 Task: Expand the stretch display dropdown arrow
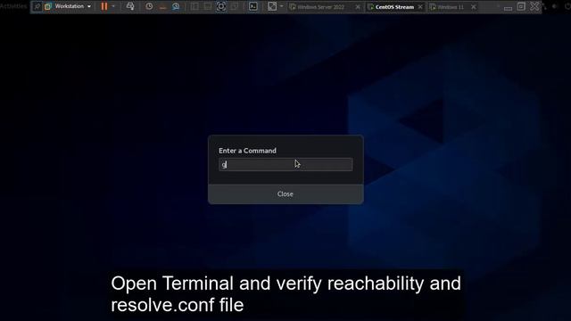[282, 6]
